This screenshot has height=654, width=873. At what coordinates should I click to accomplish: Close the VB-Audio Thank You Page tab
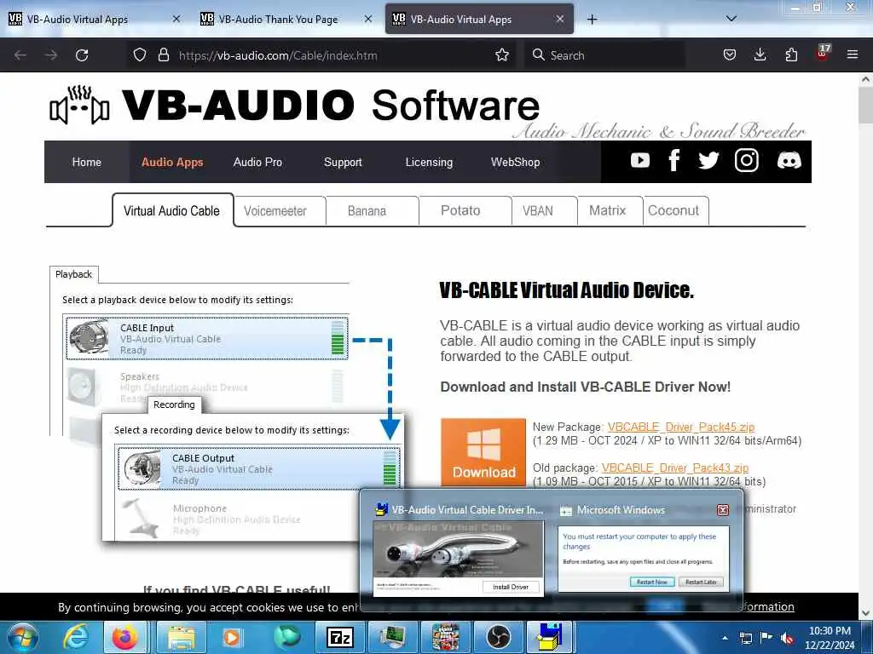point(368,20)
